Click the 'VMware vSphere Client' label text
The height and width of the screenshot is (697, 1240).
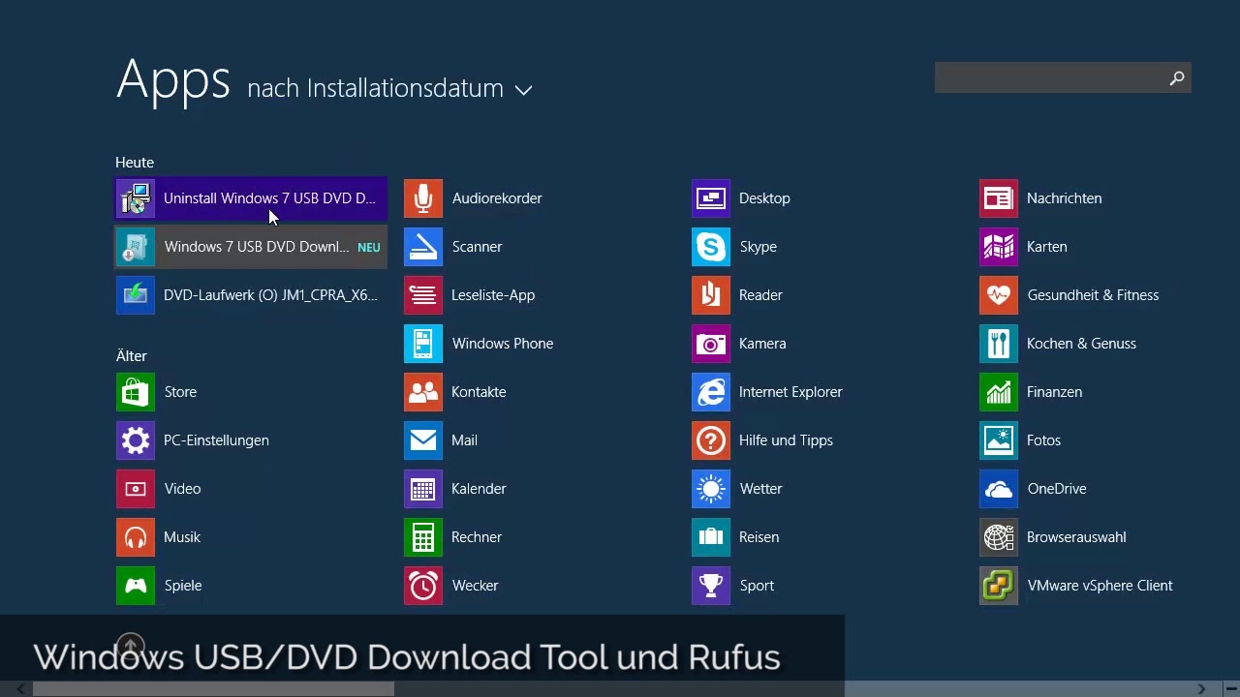(1100, 586)
